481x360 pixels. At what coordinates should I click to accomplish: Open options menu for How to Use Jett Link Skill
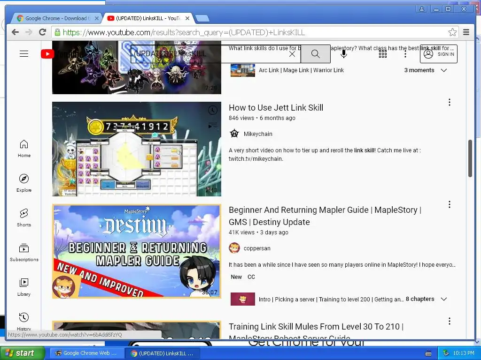[450, 102]
